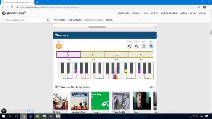212x119 pixels.
Task: Open the Windows Start menu
Action: tap(3, 116)
